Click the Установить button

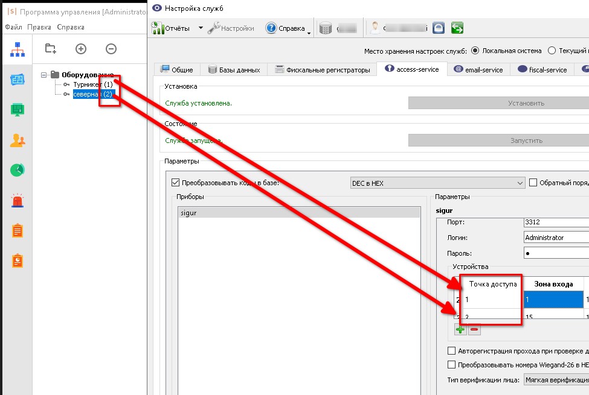(x=498, y=103)
